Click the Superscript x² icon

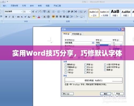point(25,17)
